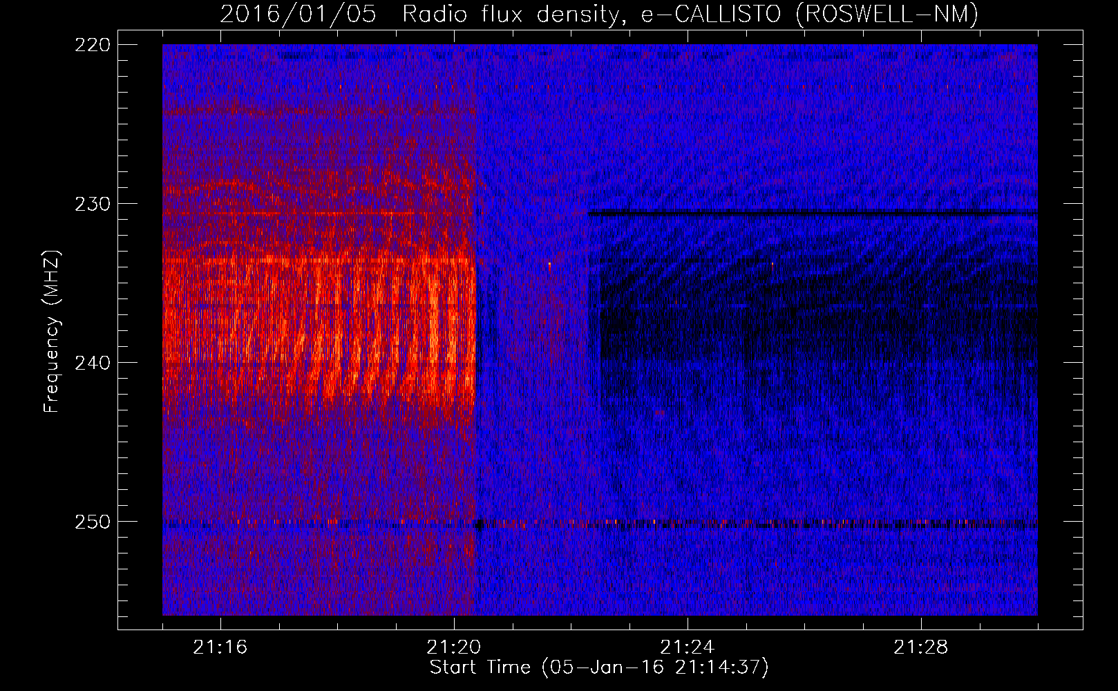Click the 230 frequency tick label

pos(92,204)
